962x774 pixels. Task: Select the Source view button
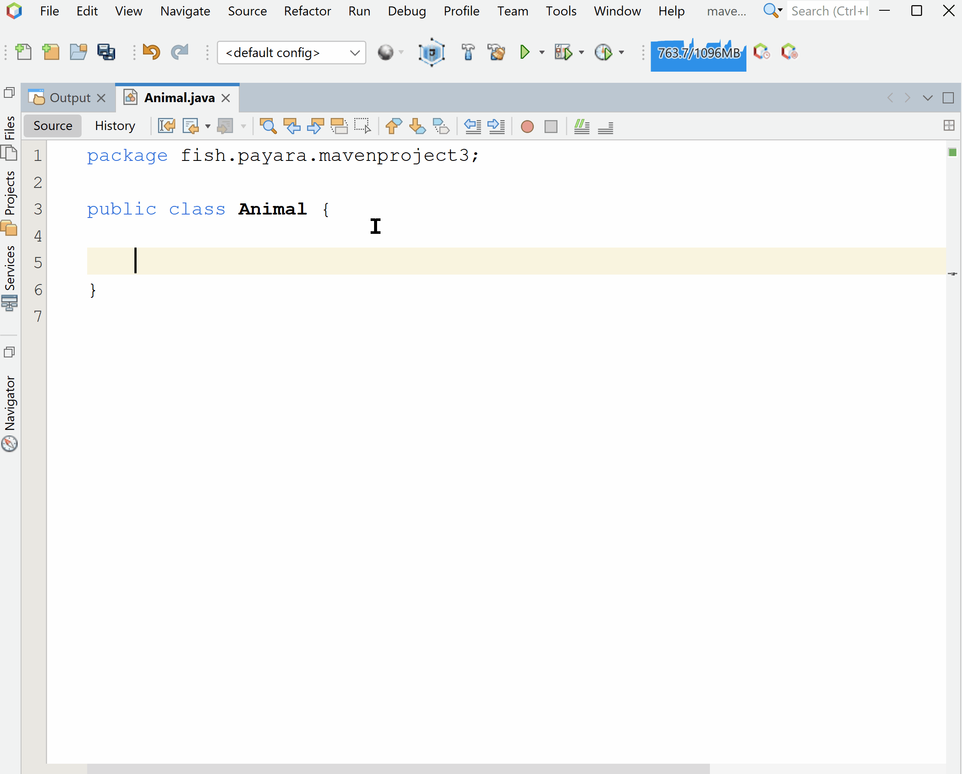pyautogui.click(x=53, y=126)
